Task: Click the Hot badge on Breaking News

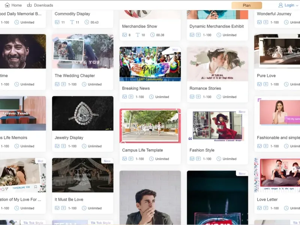Action: tap(175, 50)
